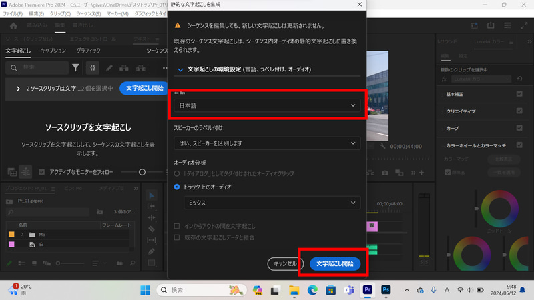Open the Quick Export share icon

491,25
